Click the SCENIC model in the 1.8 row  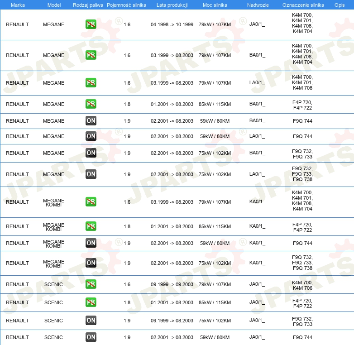(53, 302)
